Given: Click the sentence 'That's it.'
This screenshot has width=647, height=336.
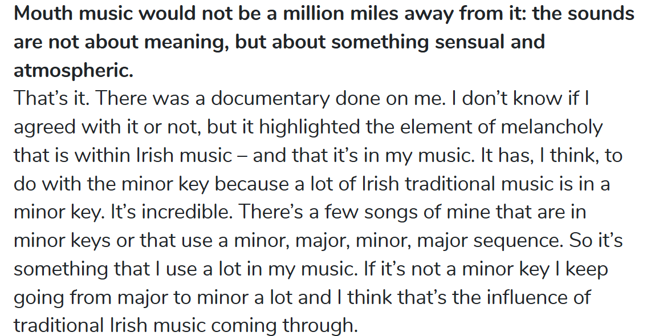Looking at the screenshot, I should tap(51, 99).
